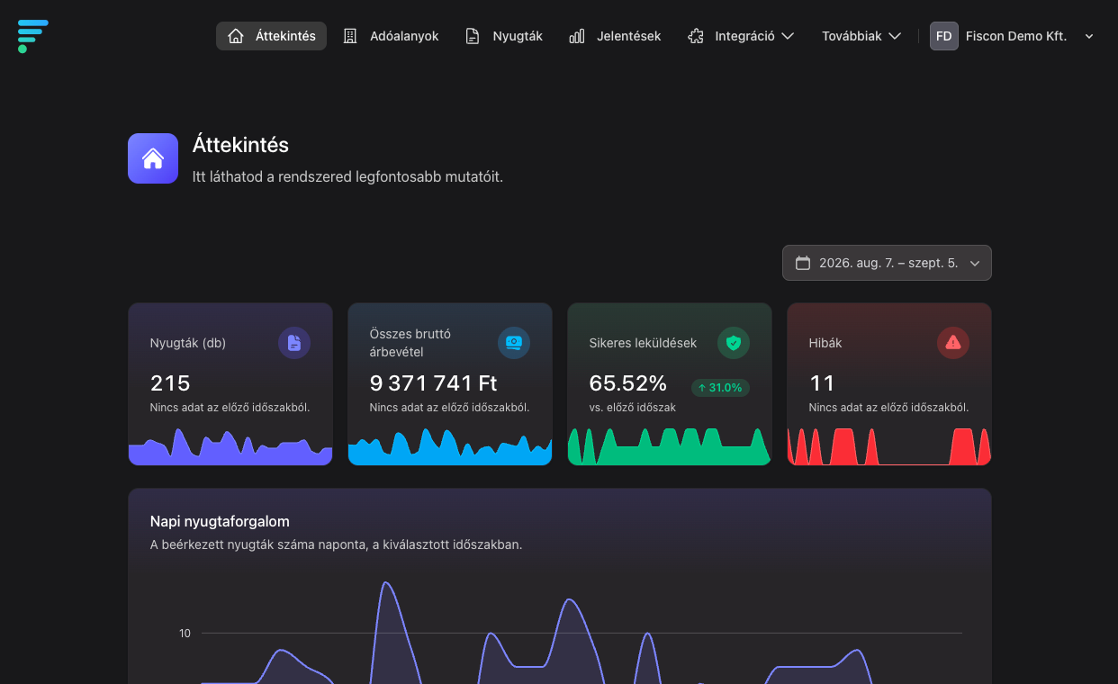This screenshot has width=1118, height=684.
Task: Click the shield check icon on Sikeres leküldések
Action: tap(734, 343)
